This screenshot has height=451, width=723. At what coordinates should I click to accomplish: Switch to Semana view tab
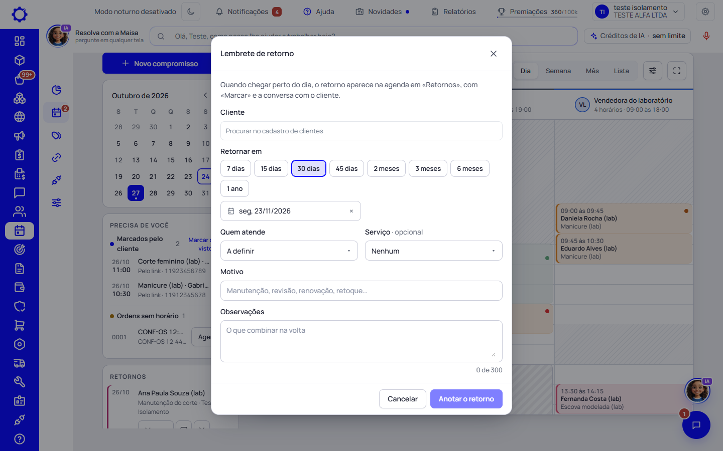click(558, 71)
